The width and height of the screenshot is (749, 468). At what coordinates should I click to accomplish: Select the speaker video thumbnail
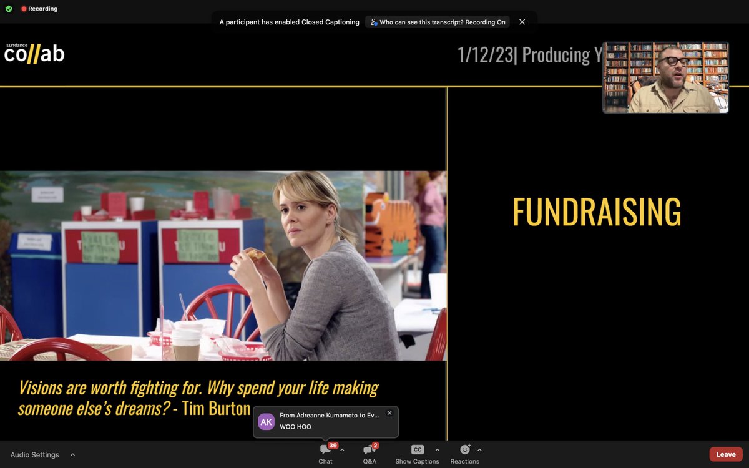coord(665,78)
